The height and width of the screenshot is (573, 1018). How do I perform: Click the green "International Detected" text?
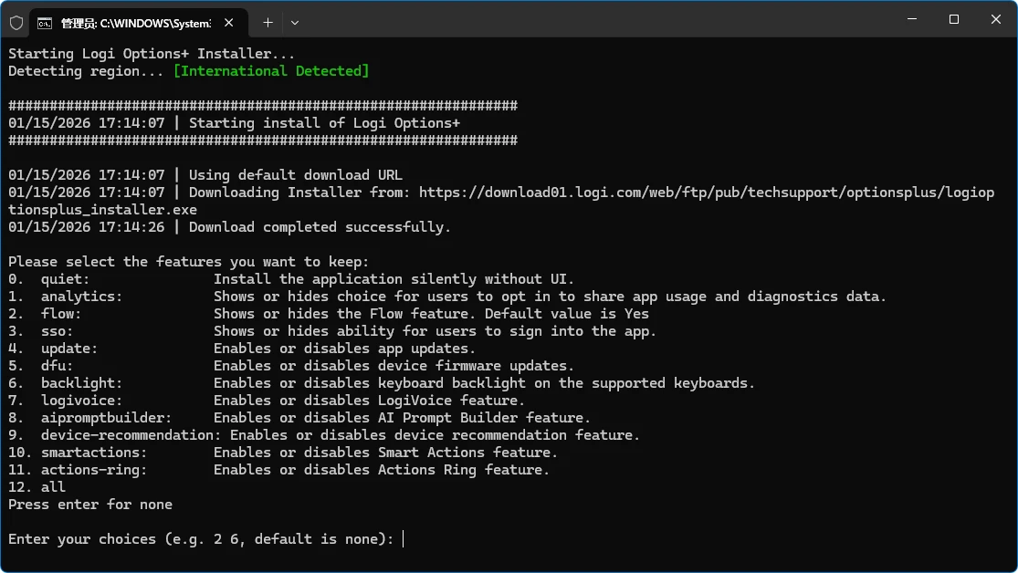pyautogui.click(x=271, y=71)
